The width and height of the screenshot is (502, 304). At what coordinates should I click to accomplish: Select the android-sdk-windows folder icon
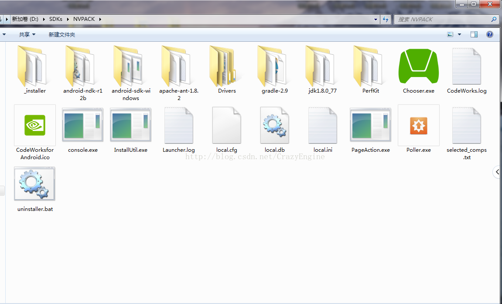[128, 66]
